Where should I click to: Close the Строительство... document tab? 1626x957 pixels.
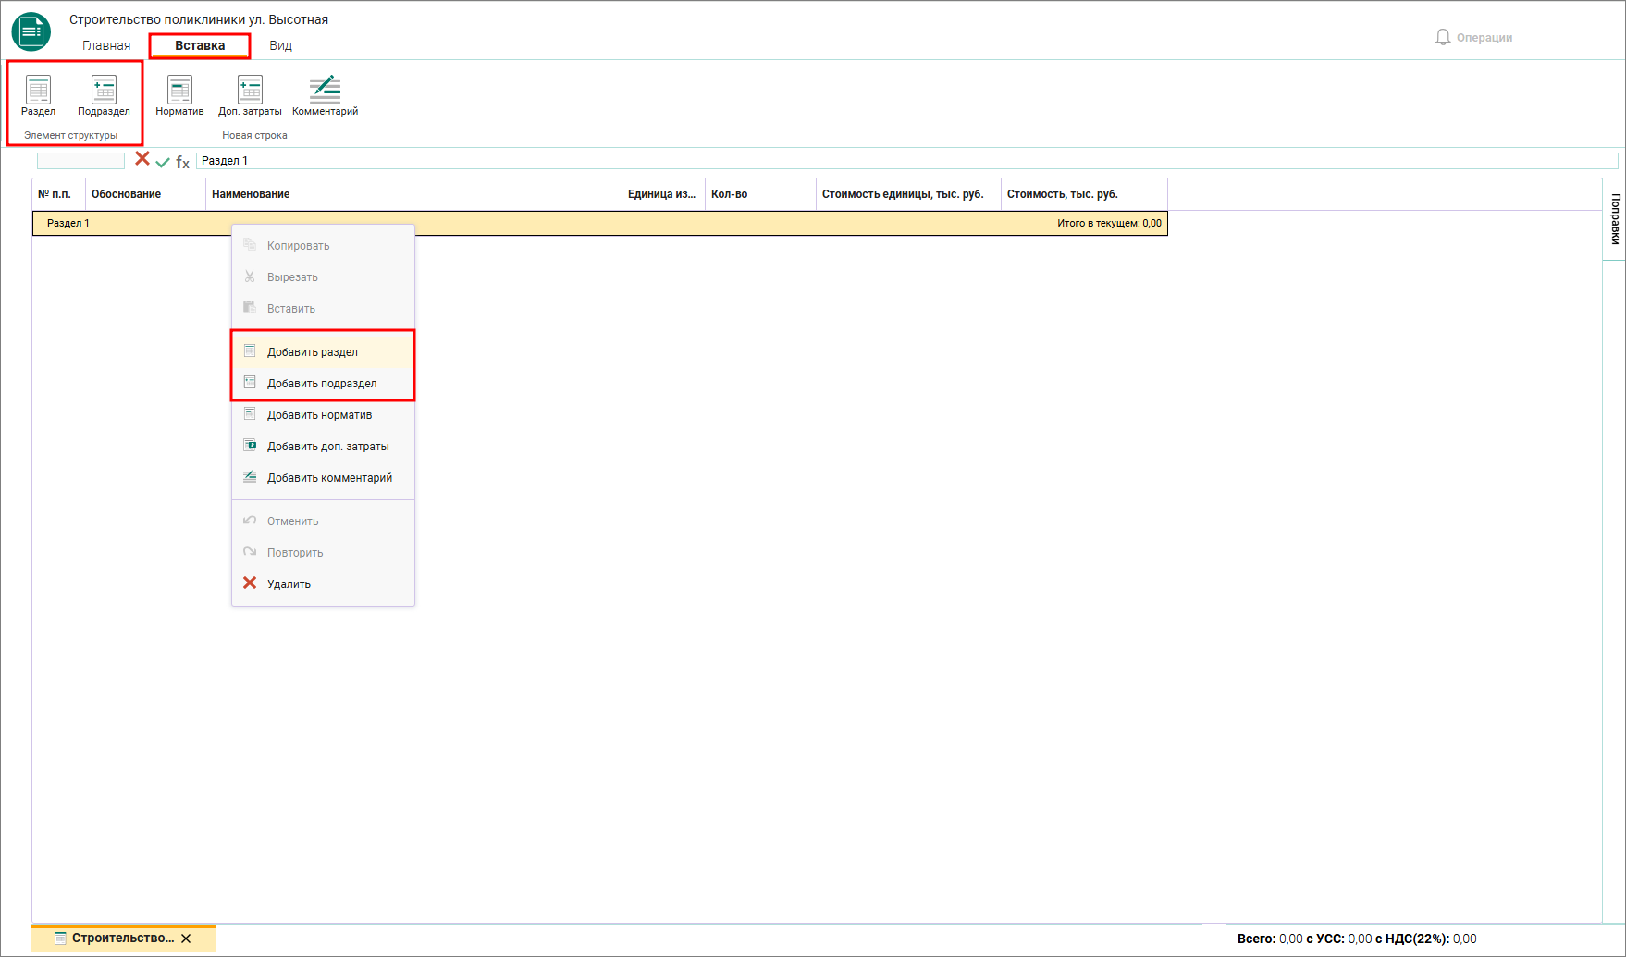[186, 939]
